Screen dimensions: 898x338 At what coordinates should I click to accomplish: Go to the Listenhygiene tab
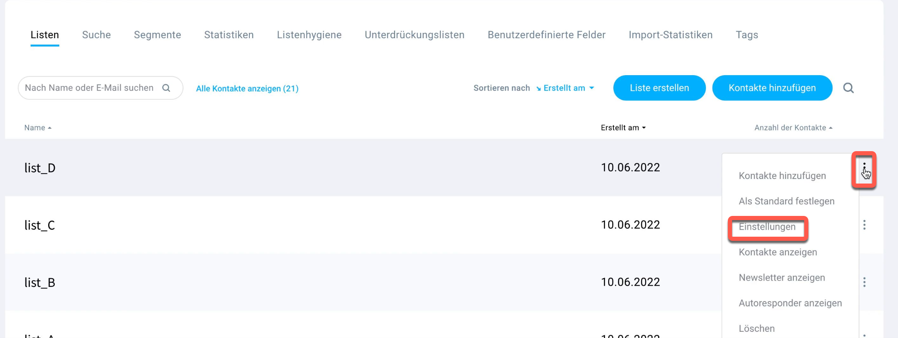309,35
